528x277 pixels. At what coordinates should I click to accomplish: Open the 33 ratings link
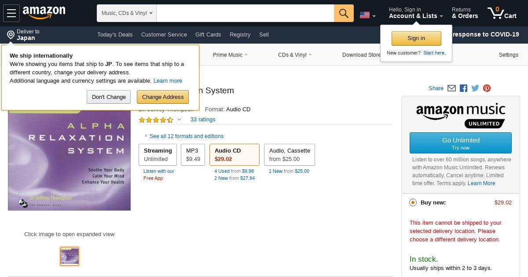pyautogui.click(x=203, y=120)
